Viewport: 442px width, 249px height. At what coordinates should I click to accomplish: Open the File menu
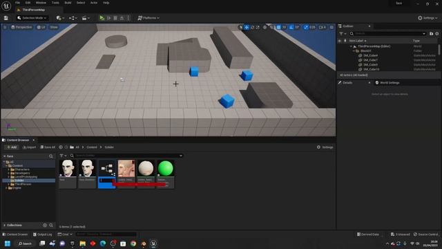(17, 3)
